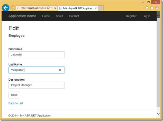Close the browser window
The image size is (163, 121).
156,2
